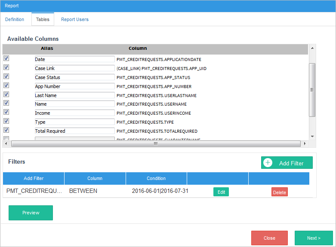The height and width of the screenshot is (247, 336).
Task: Toggle the Income column checkbox
Action: pyautogui.click(x=6, y=112)
